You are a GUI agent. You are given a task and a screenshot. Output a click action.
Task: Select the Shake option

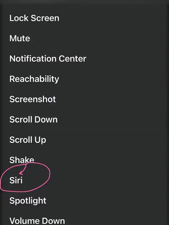(22, 160)
